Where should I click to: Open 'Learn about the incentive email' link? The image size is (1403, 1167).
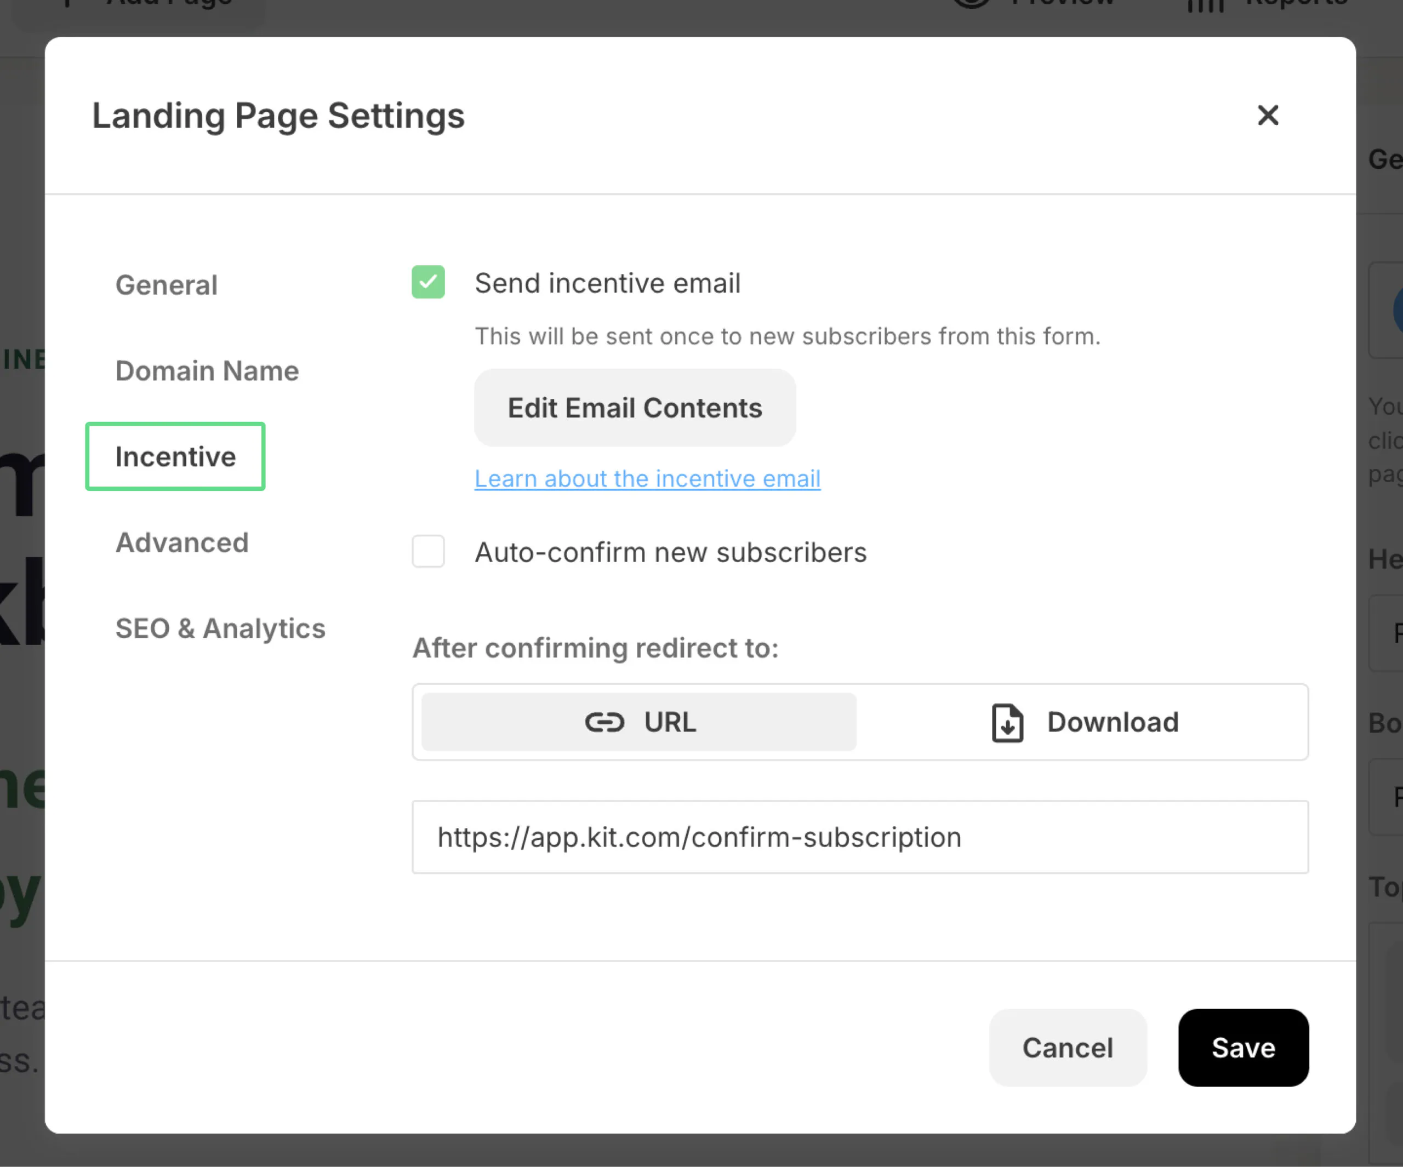point(647,478)
